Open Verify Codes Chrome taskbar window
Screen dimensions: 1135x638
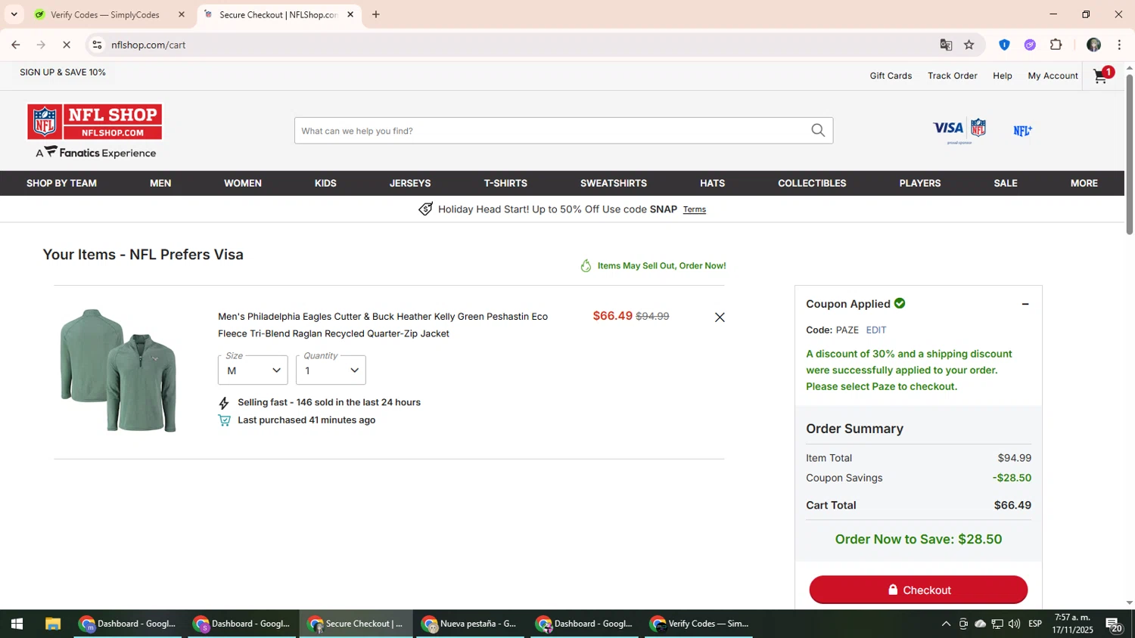[x=699, y=624]
